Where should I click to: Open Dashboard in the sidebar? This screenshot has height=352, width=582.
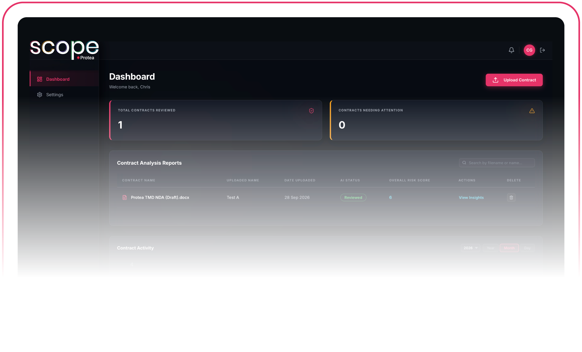point(64,79)
